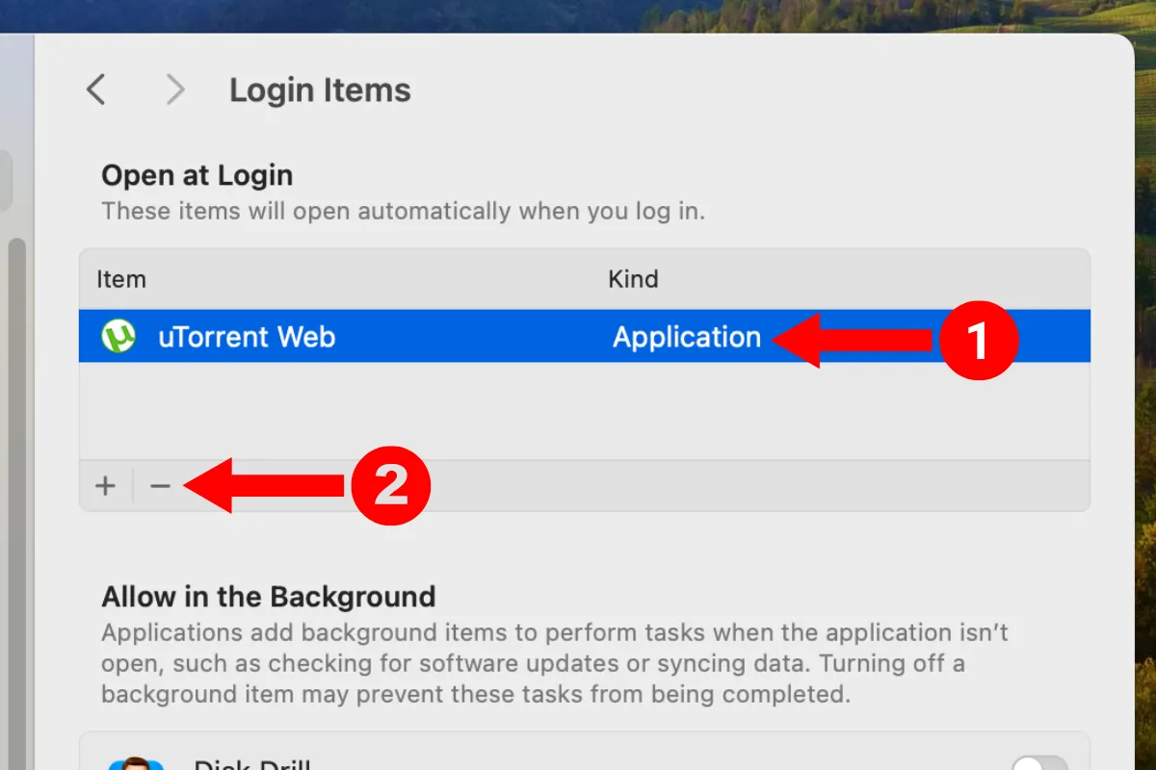Screen dimensions: 1156x770
Task: Click the red circle badge numbered 2
Action: (x=388, y=486)
